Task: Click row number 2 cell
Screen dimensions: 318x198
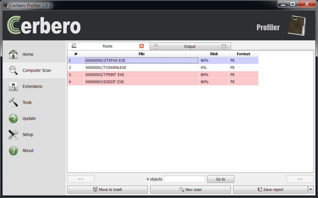Action: click(76, 67)
